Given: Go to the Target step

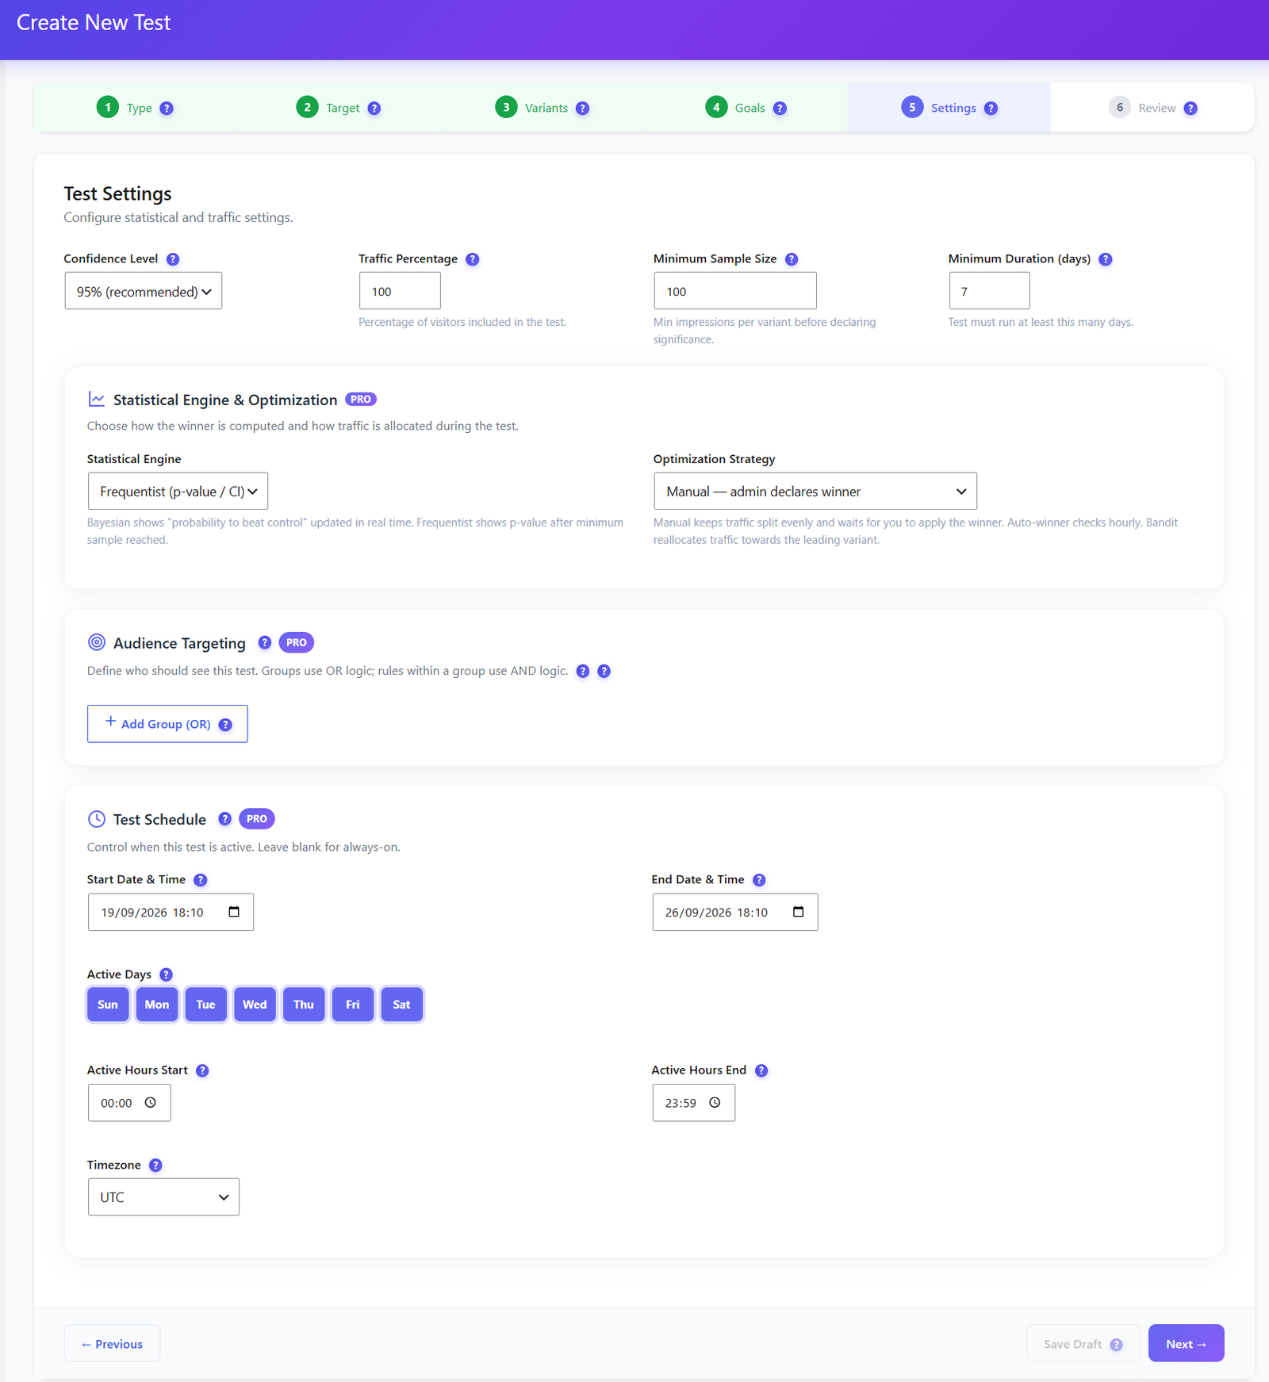Looking at the screenshot, I should [339, 108].
